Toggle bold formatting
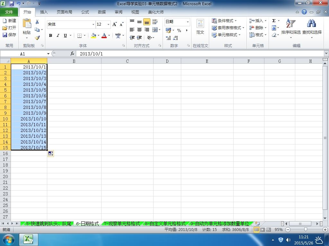The width and height of the screenshot is (329, 246). point(50,36)
